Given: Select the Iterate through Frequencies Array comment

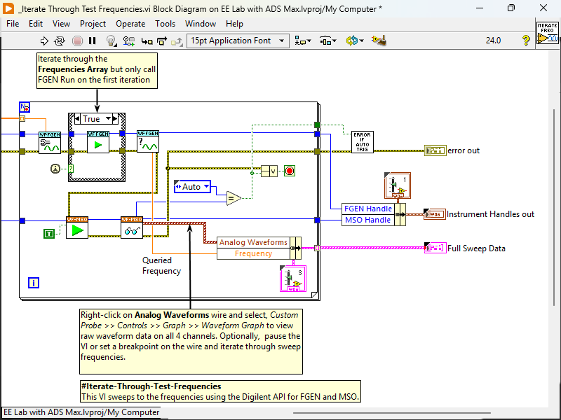Looking at the screenshot, I should tap(97, 71).
